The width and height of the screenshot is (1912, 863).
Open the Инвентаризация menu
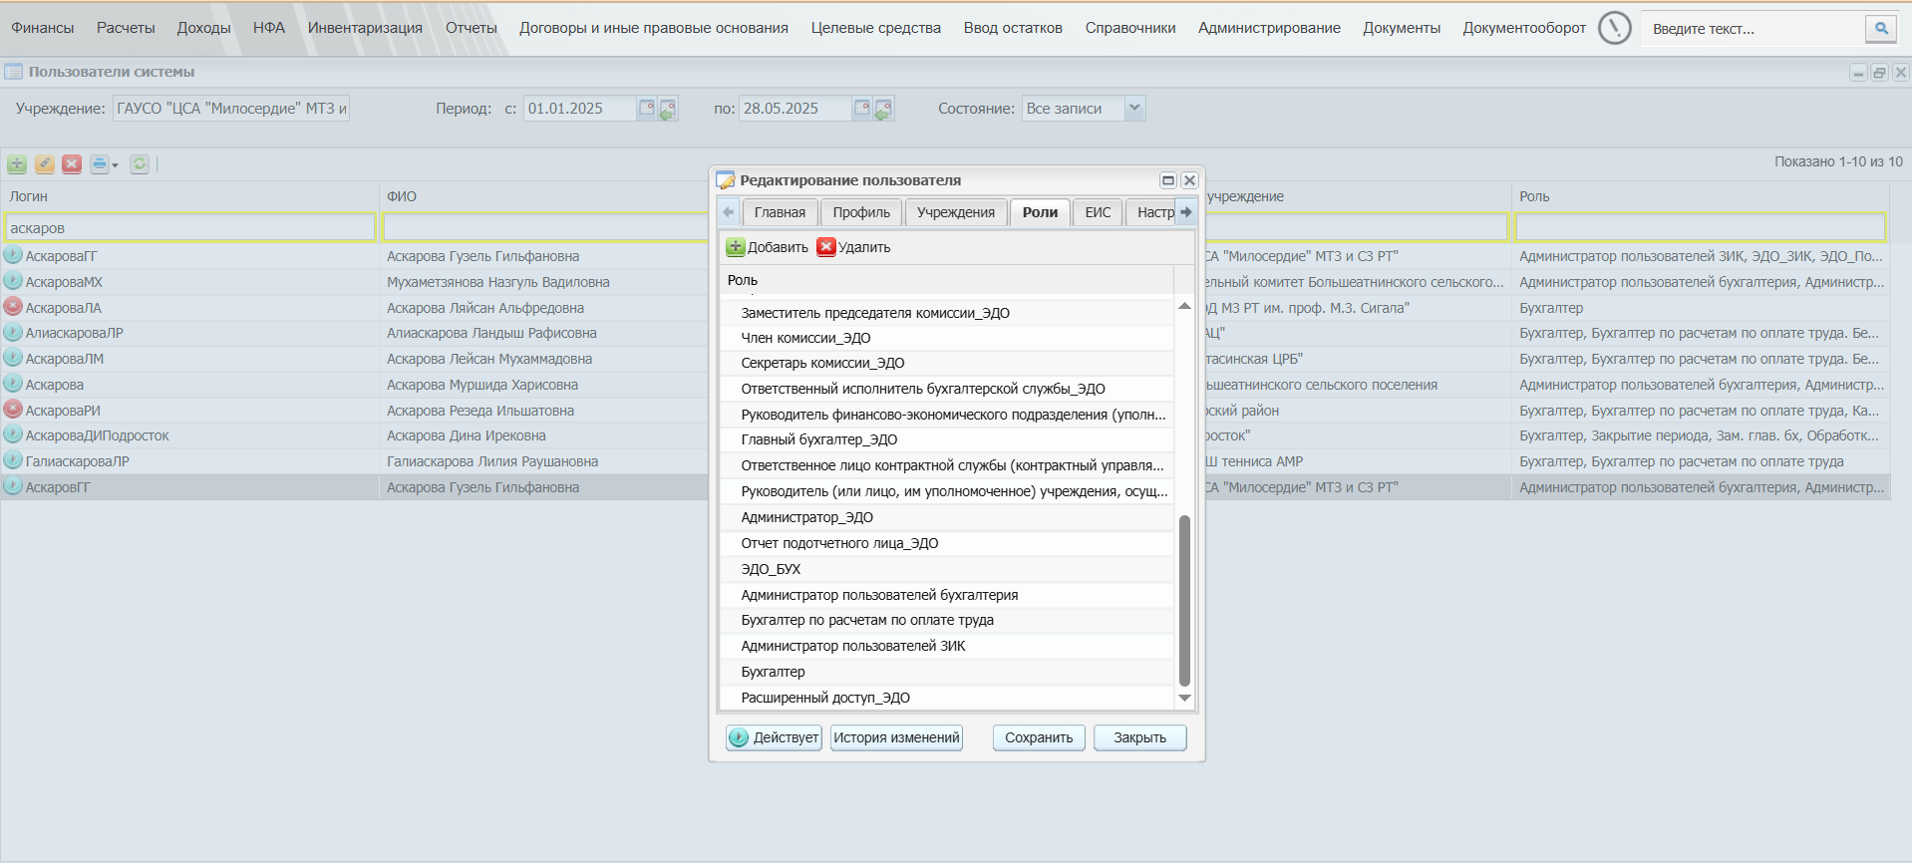pos(365,28)
